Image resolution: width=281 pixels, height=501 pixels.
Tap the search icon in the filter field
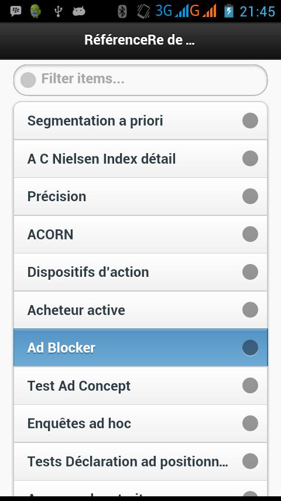click(28, 80)
